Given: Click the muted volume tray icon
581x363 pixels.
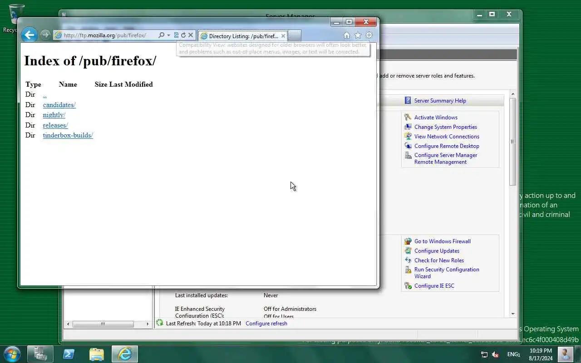Looking at the screenshot, I should pyautogui.click(x=496, y=354).
